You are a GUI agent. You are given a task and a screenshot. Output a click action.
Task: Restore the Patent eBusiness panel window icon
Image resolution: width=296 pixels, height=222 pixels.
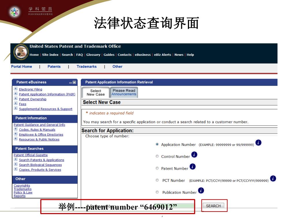pos(74,82)
